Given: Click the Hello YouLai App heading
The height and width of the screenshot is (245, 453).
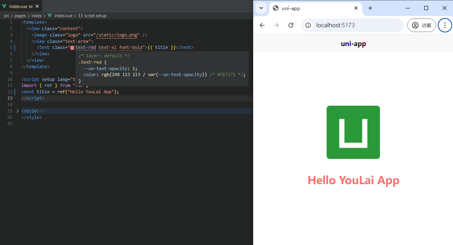Looking at the screenshot, I should pyautogui.click(x=353, y=180).
